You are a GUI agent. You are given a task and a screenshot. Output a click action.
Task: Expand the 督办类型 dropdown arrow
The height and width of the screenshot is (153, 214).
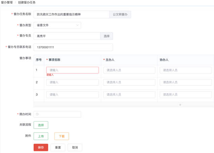pyautogui.click(x=77, y=25)
